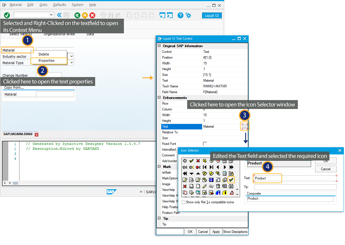Click the Create New Session icon
The height and width of the screenshot is (245, 345).
162,15
